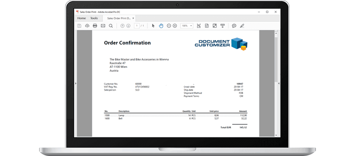Click amount 112,90 in Lamp row
Viewport: 355px width, 156px height.
coord(244,115)
